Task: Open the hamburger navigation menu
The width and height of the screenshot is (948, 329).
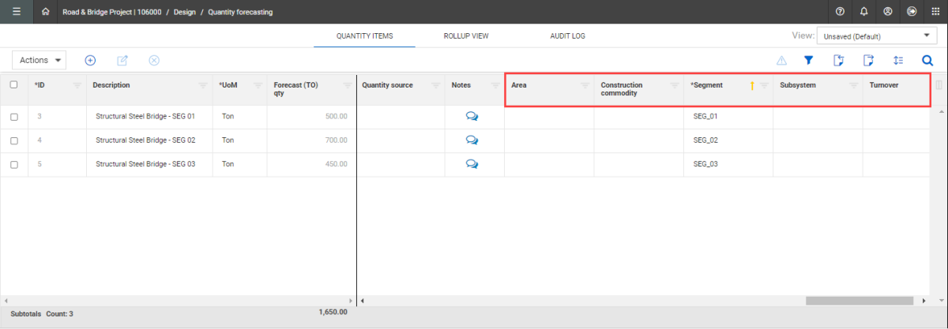Action: 16,12
